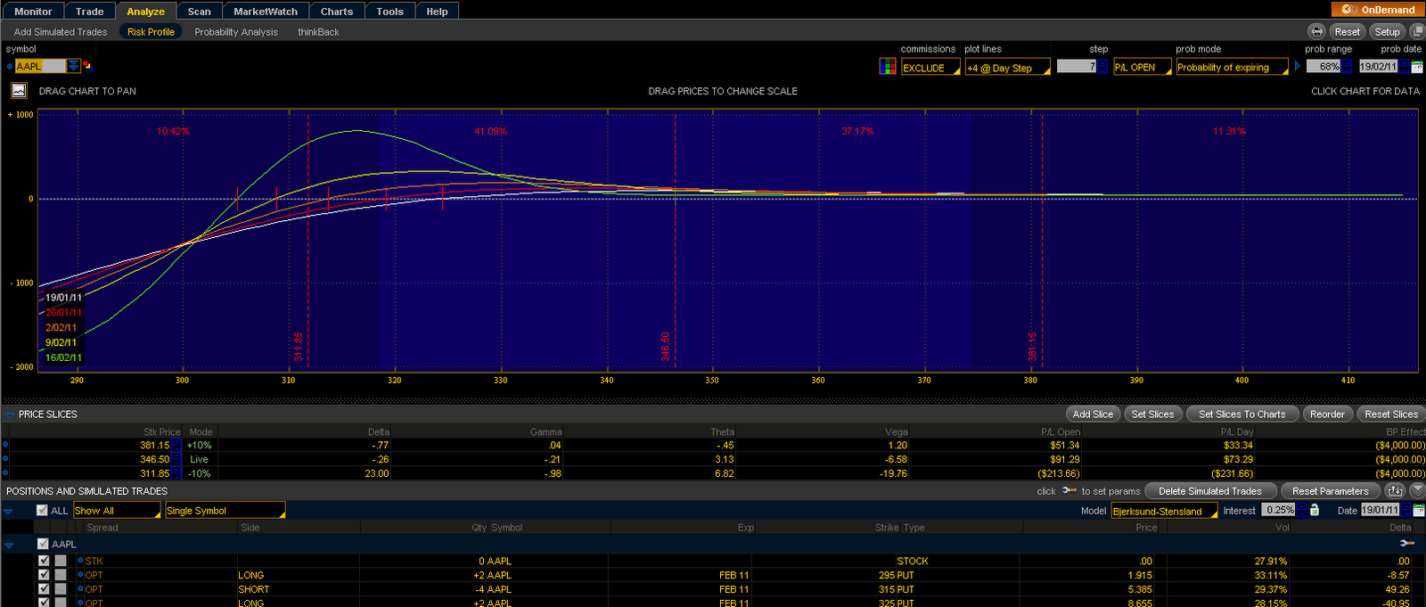Uncheck the STK row checkbox
Viewport: 1426px width, 607px height.
44,561
